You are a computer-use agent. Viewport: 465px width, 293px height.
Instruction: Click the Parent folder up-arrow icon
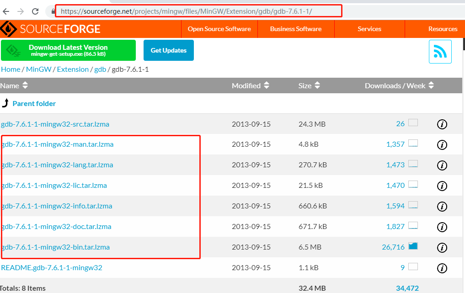point(5,103)
